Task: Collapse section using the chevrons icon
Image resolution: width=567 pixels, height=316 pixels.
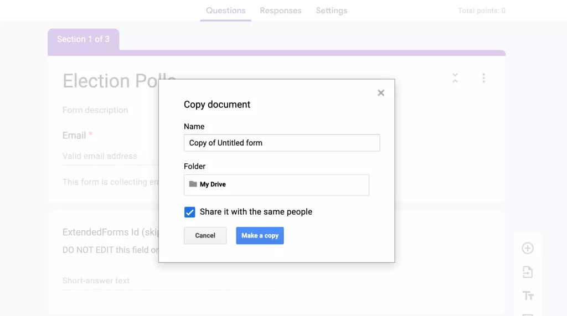Action: [455, 78]
